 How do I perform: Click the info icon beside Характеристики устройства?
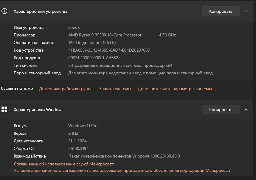(x=4, y=11)
